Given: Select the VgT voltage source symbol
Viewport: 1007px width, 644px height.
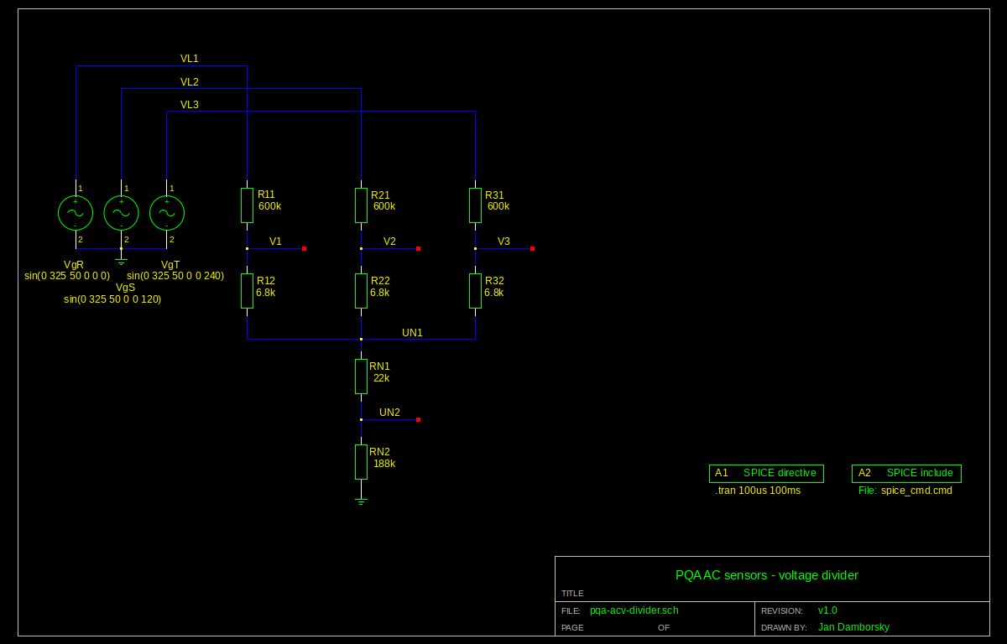Looking at the screenshot, I should pyautogui.click(x=166, y=213).
